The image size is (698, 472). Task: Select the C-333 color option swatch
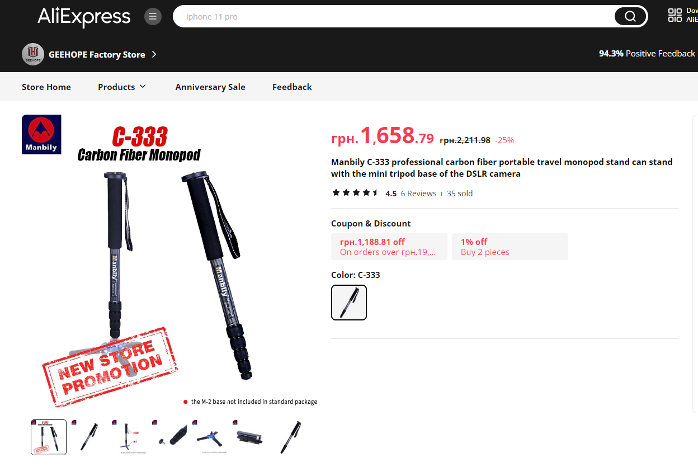tap(349, 303)
